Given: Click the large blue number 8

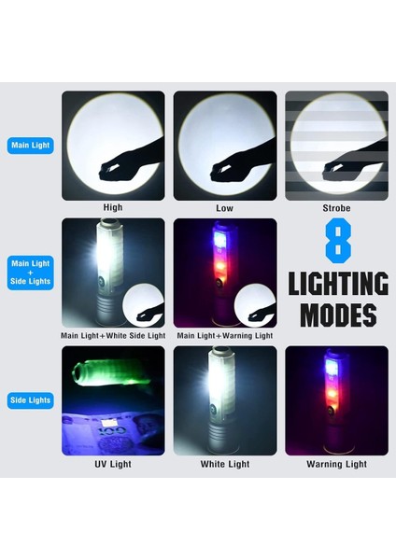Looking at the screenshot, I should [338, 241].
